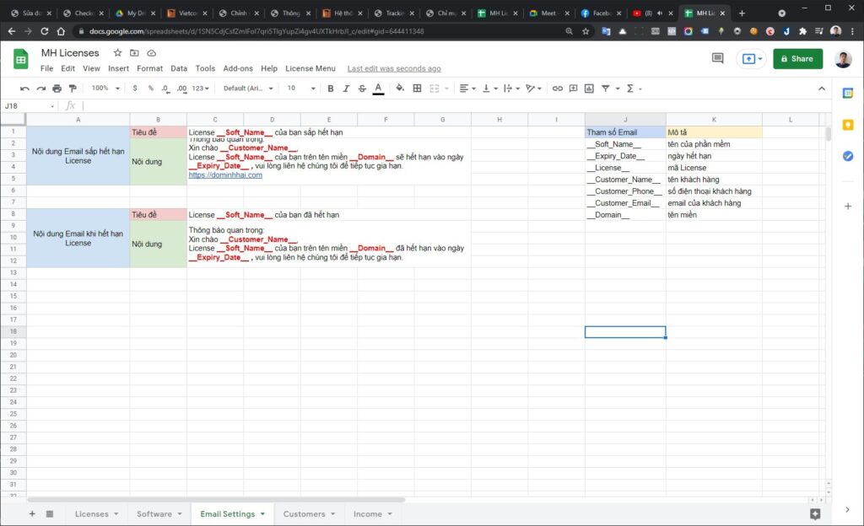Open the dominhhai.com link in cell
The height and width of the screenshot is (526, 864).
tap(225, 175)
